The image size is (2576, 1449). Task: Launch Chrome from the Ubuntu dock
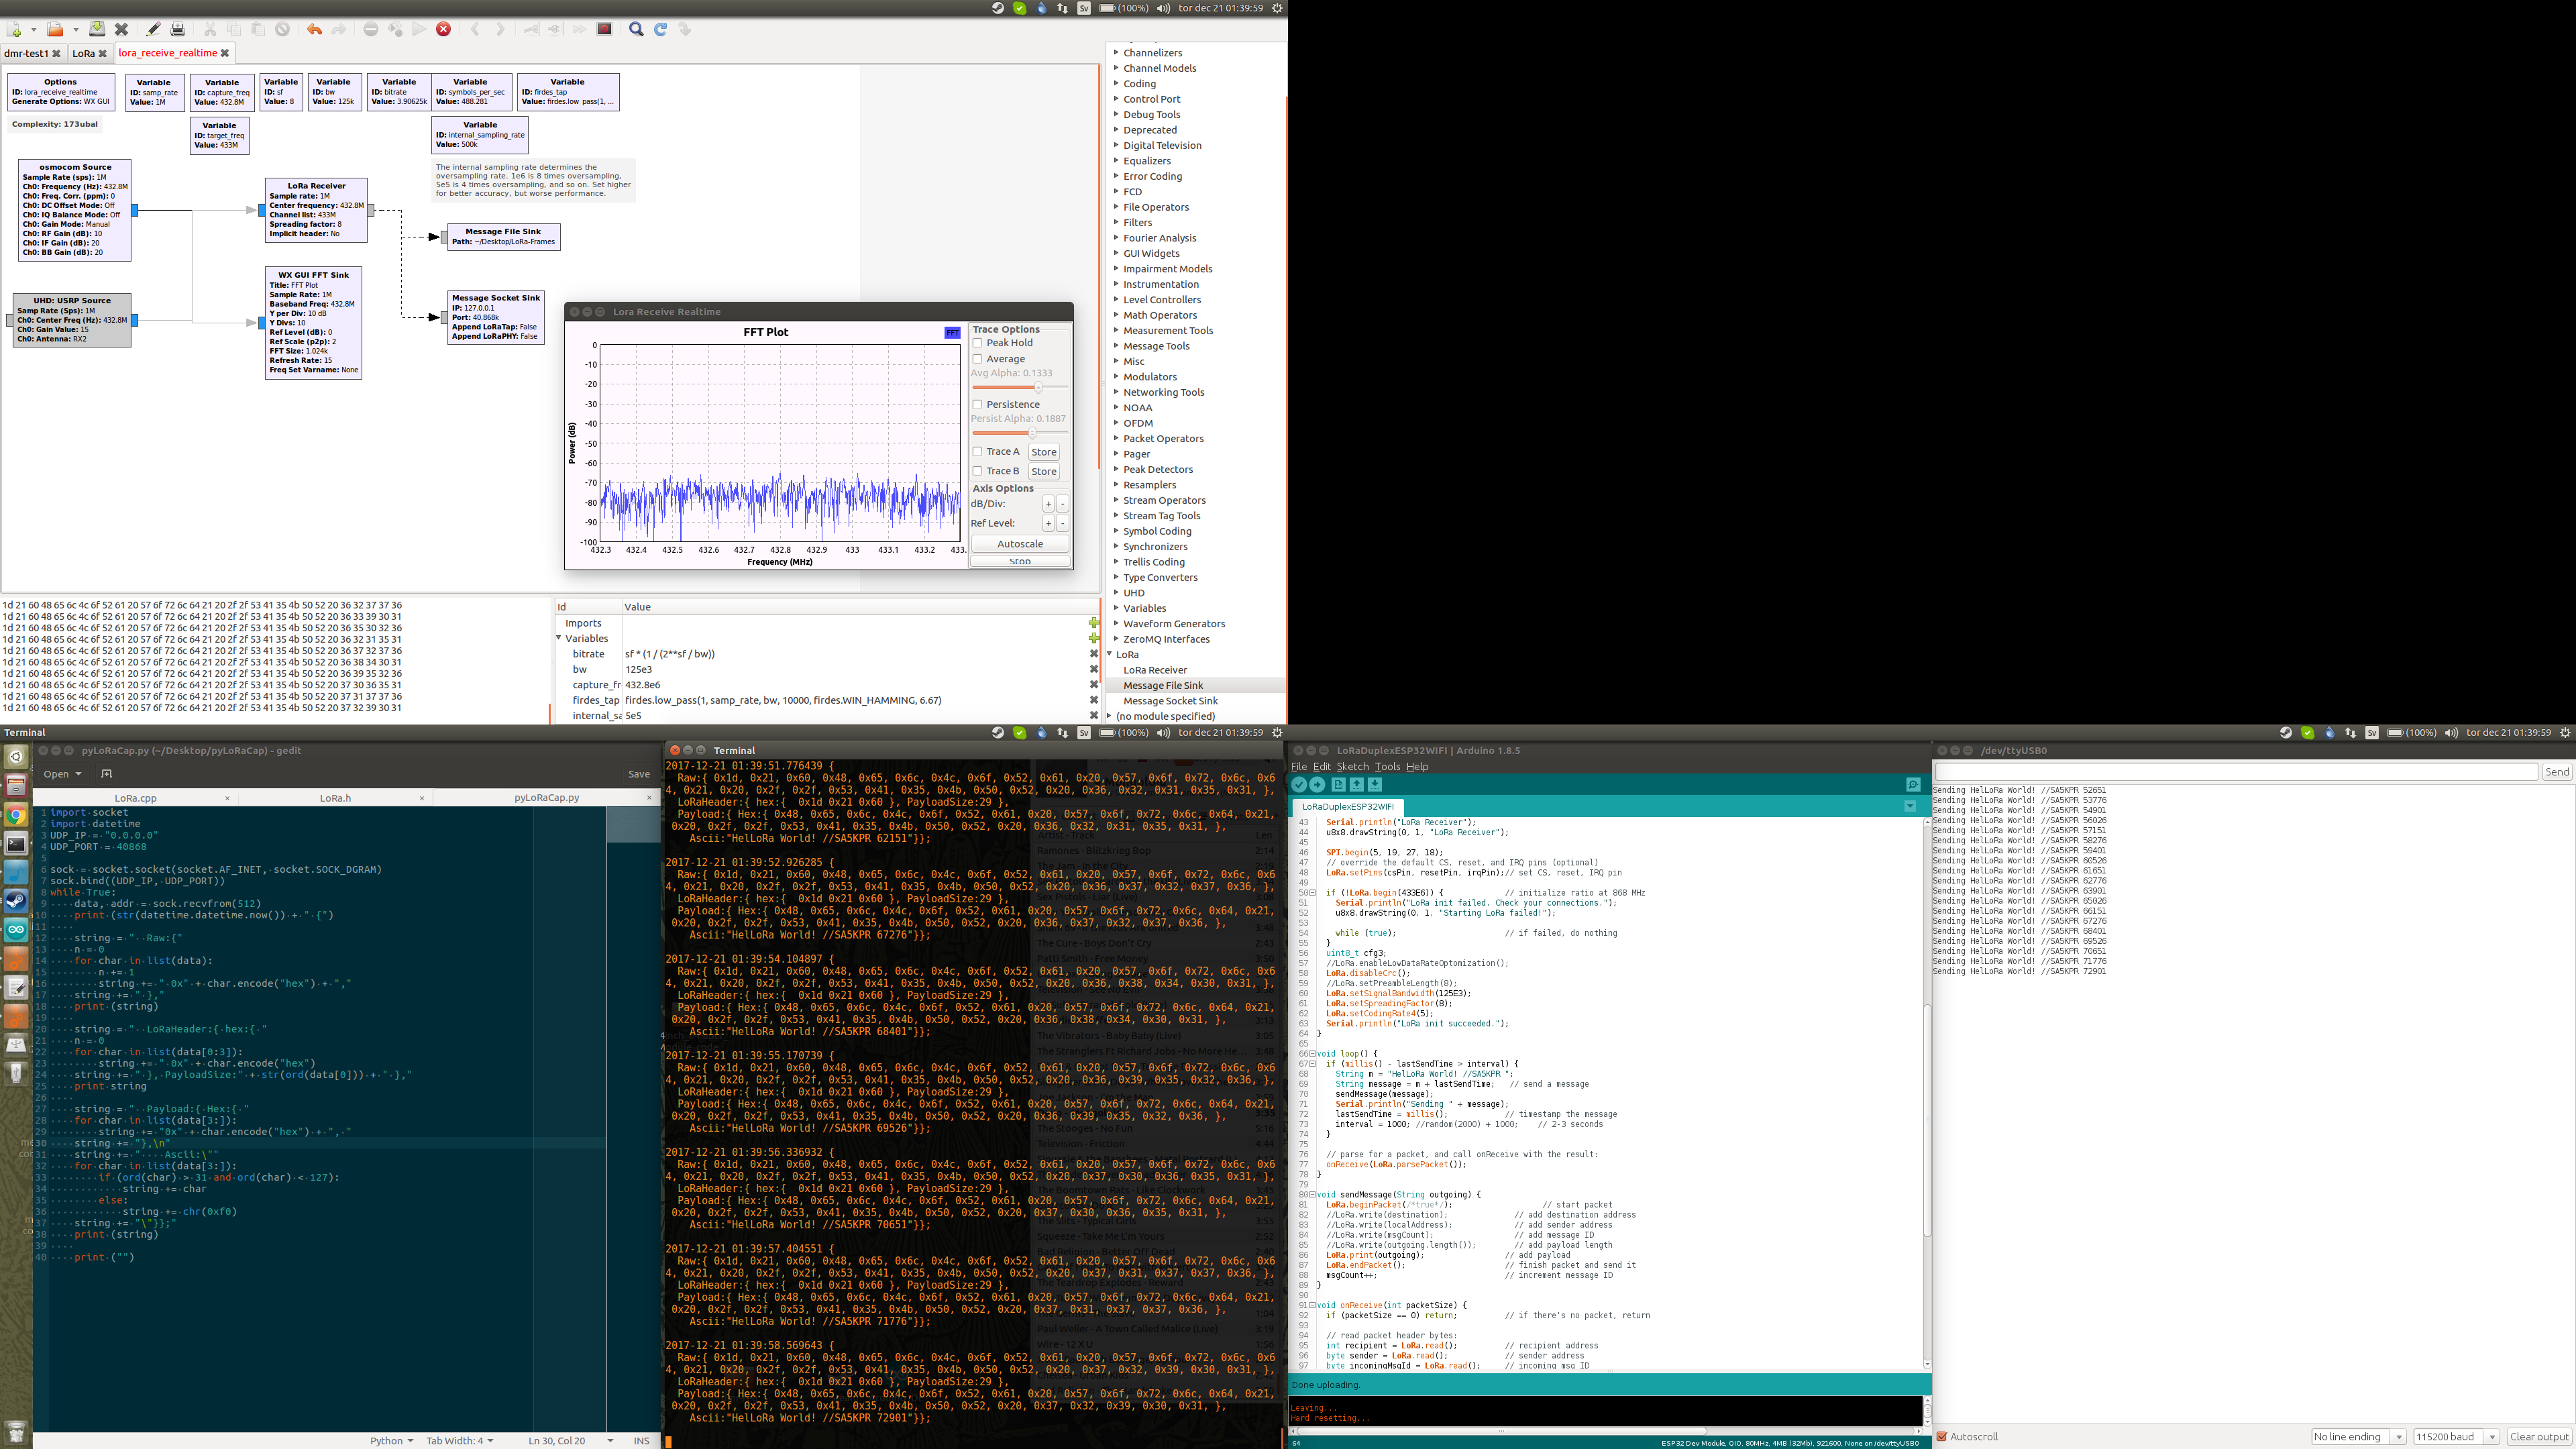point(16,815)
